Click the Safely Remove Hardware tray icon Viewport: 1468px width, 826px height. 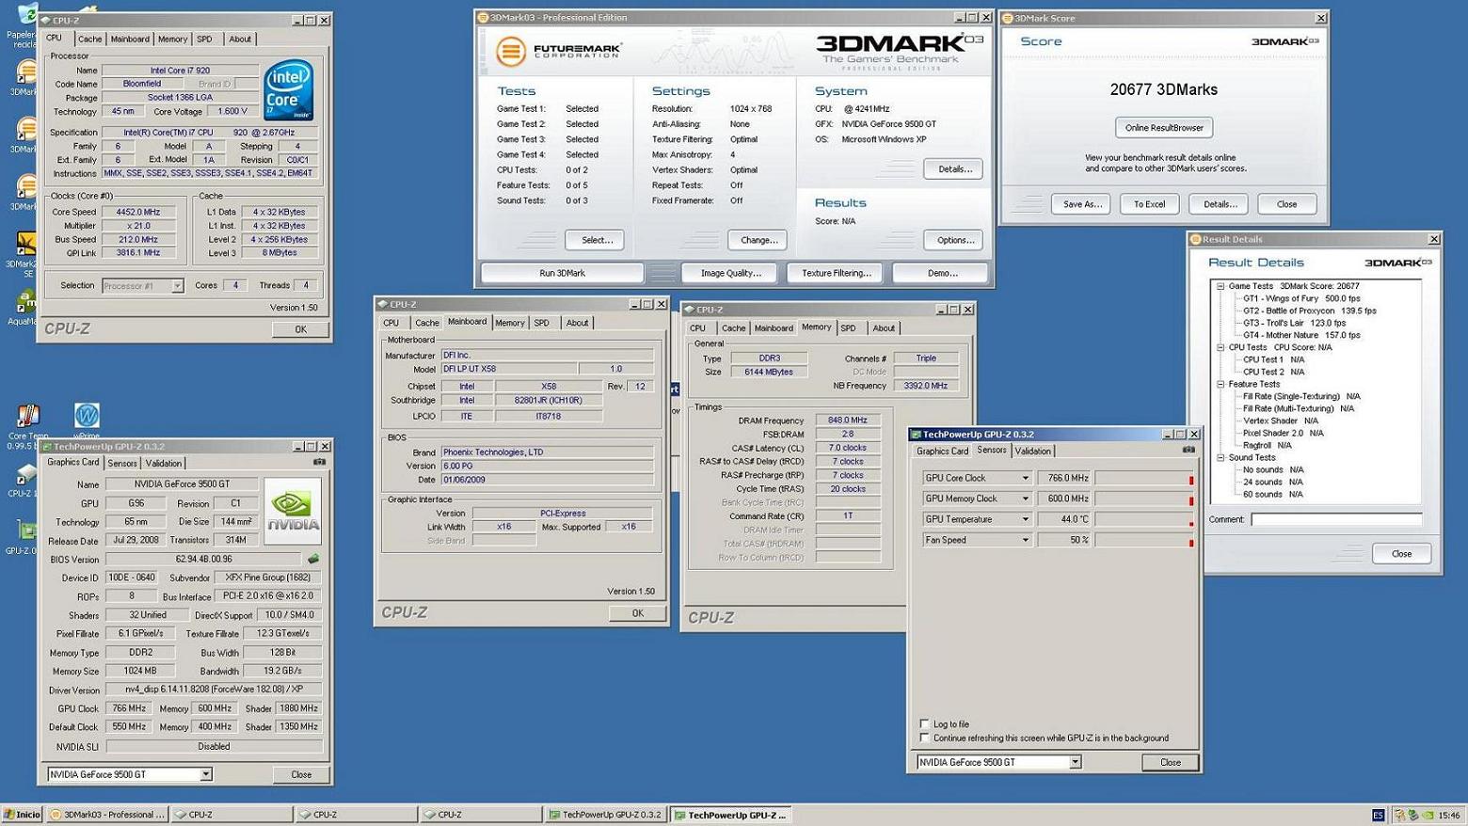point(1413,816)
